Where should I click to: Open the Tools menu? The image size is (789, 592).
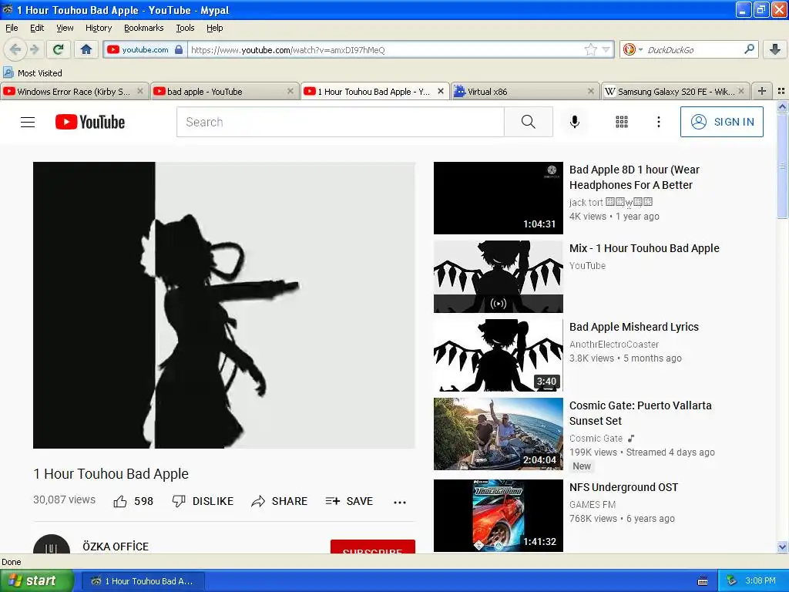[x=185, y=28]
